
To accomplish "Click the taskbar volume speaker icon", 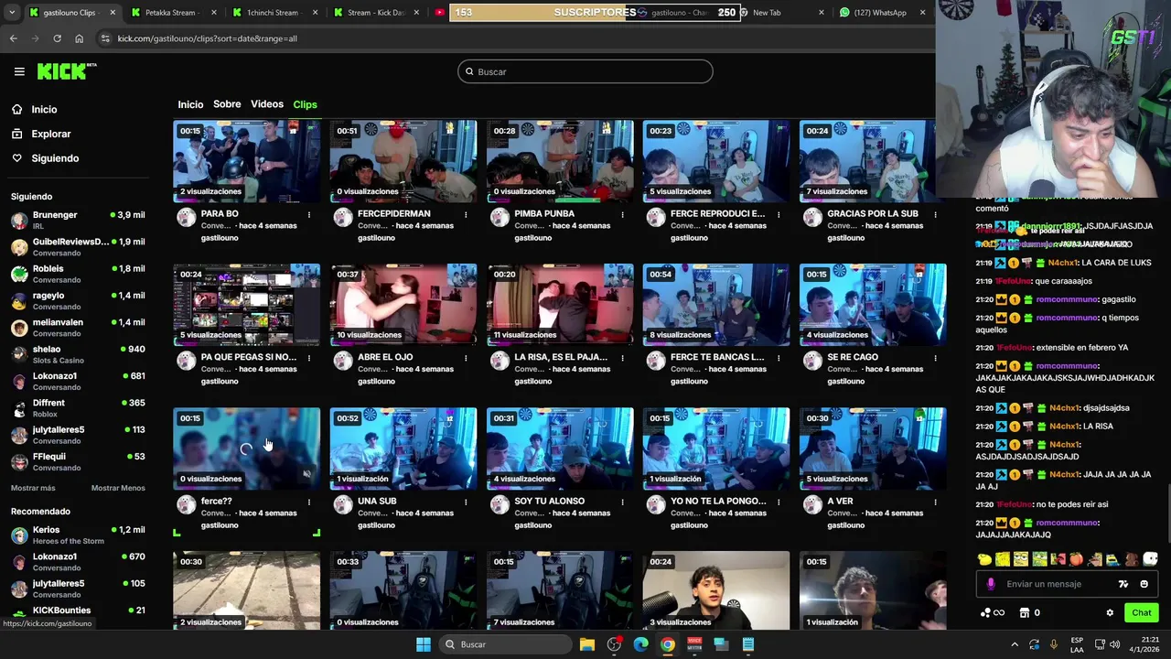I will click(1115, 644).
